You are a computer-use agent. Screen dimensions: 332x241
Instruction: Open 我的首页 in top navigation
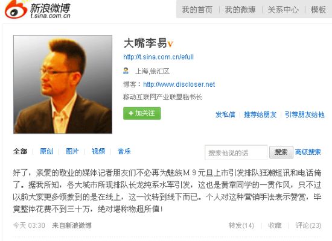tap(197, 10)
